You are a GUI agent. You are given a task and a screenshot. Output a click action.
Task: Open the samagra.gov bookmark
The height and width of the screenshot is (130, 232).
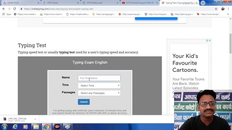point(104,14)
